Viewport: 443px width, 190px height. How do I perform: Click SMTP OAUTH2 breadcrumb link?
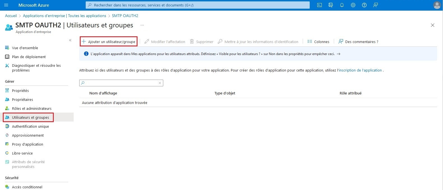[125, 16]
